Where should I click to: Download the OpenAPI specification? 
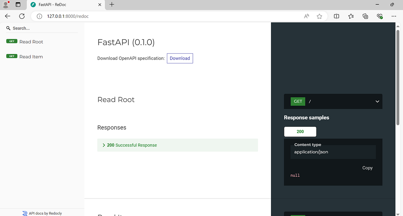pyautogui.click(x=180, y=58)
